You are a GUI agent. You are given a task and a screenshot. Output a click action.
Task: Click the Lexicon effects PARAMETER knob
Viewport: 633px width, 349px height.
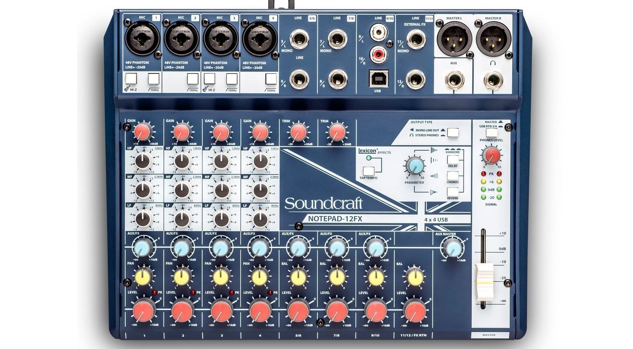414,165
